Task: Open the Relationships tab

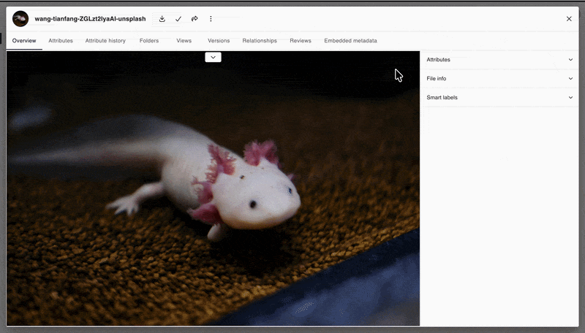Action: point(260,41)
